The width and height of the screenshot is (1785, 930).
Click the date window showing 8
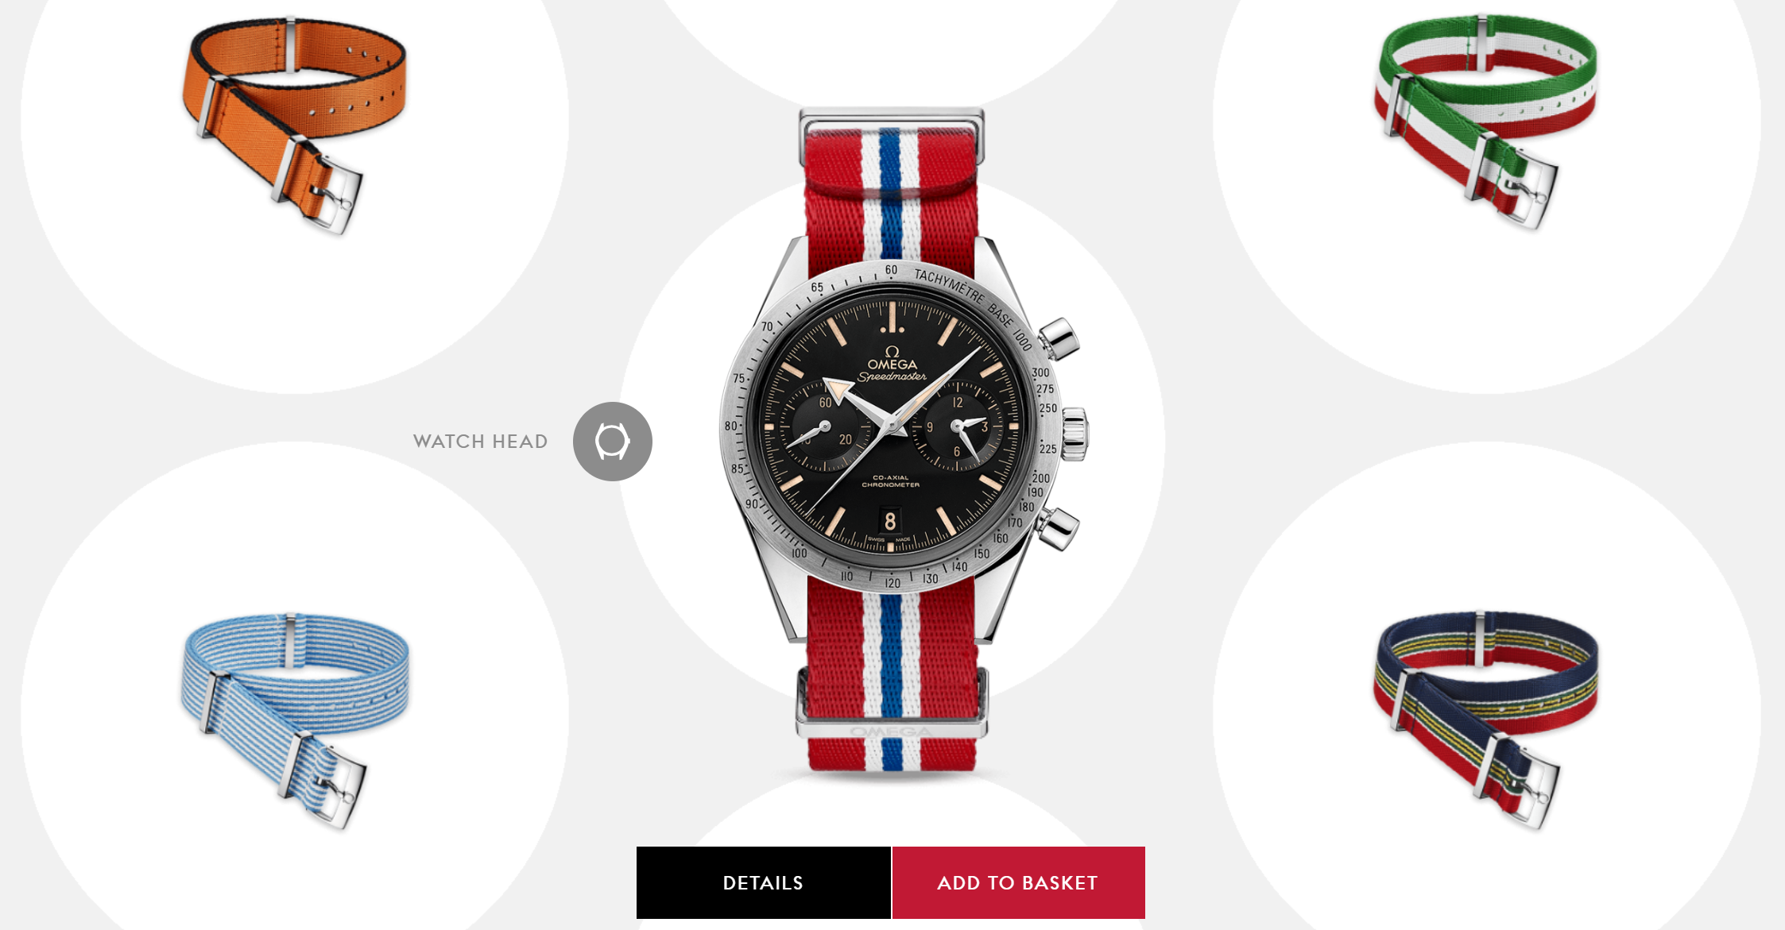890,521
